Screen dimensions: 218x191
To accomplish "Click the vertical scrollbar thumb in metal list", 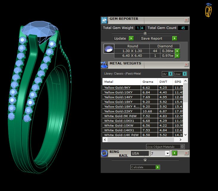I will [185, 93].
